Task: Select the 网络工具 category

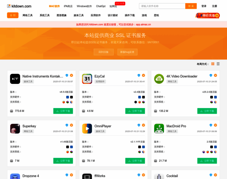Action: point(27,15)
